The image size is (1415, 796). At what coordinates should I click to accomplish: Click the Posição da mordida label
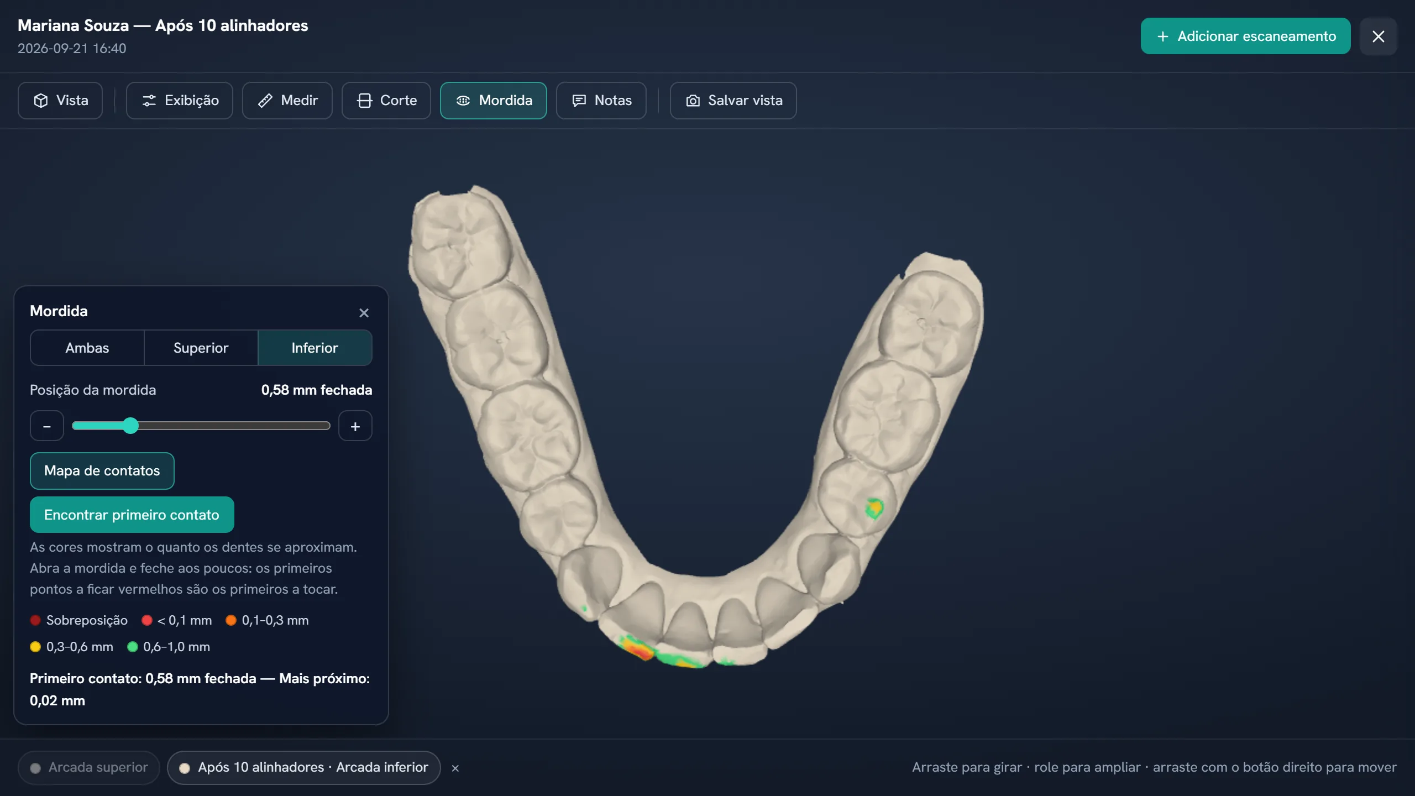click(x=93, y=390)
